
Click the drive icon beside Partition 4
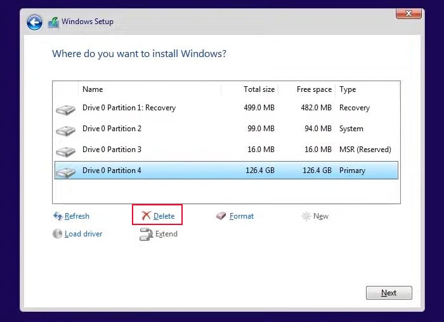pos(65,172)
